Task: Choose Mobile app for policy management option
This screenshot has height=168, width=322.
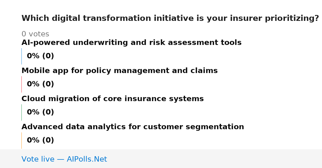Action: pyautogui.click(x=119, y=71)
